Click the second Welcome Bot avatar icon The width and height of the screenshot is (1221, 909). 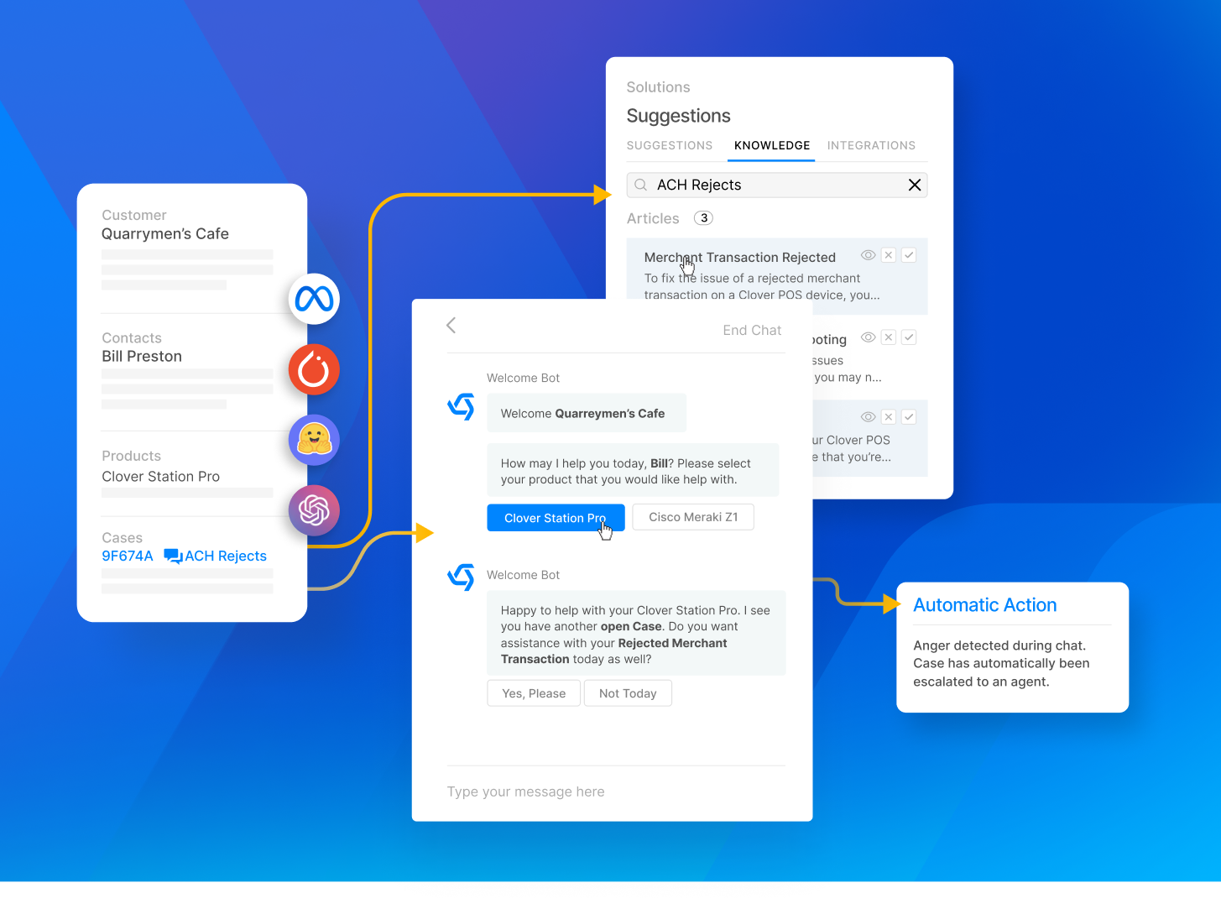coord(462,577)
